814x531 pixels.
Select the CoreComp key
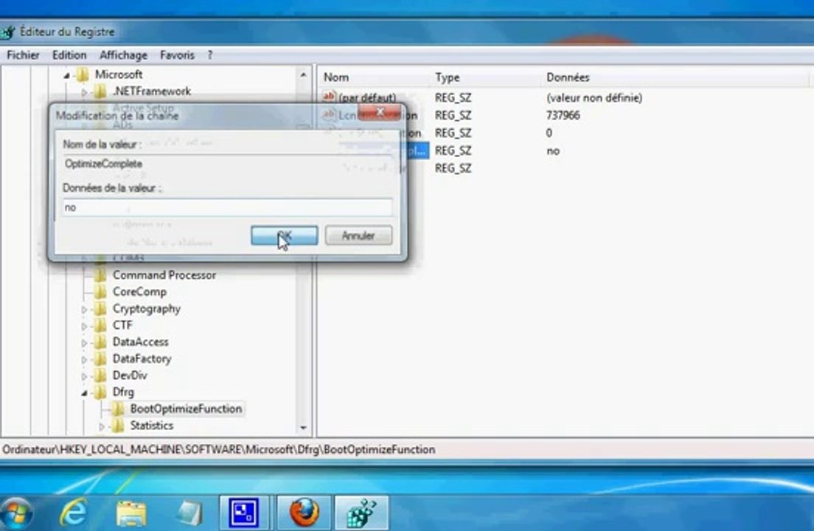pos(139,292)
